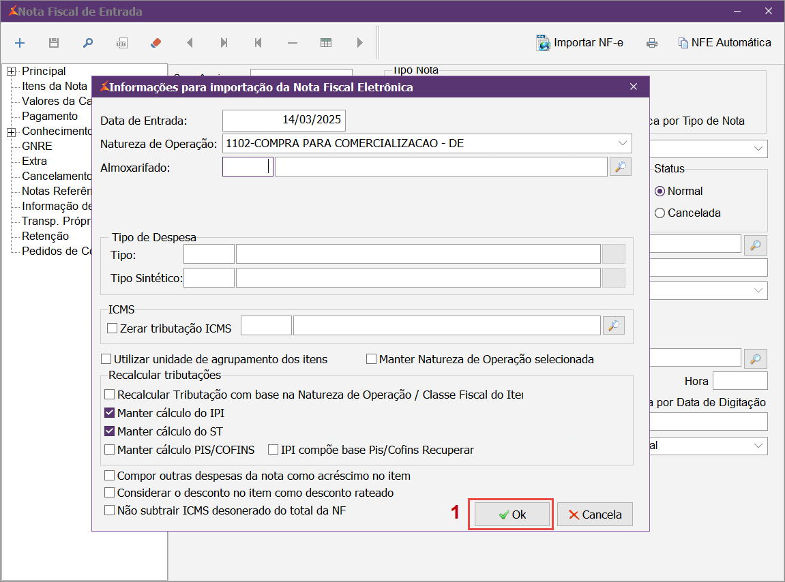
Task: Open the Natureza de Operação dropdown
Action: 622,143
